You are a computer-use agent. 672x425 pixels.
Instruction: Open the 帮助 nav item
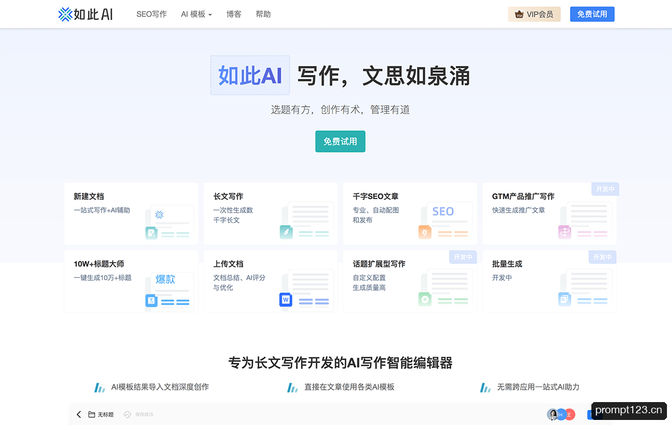pyautogui.click(x=263, y=14)
